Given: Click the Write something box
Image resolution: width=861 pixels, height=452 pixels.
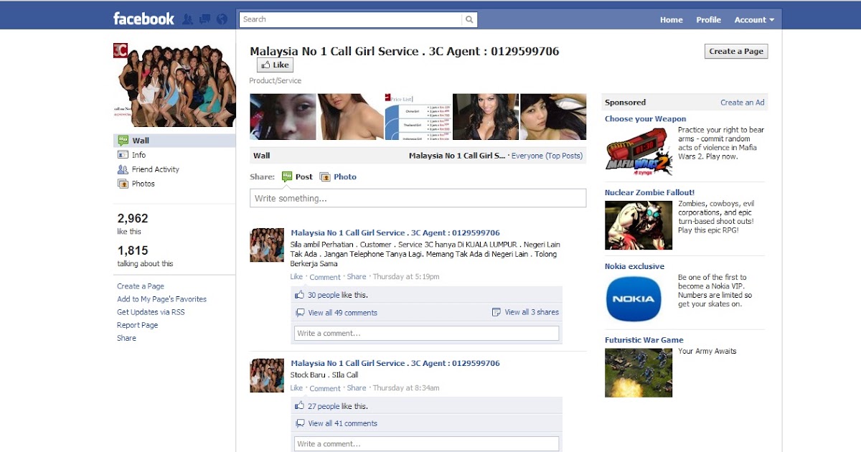Looking at the screenshot, I should pyautogui.click(x=418, y=198).
